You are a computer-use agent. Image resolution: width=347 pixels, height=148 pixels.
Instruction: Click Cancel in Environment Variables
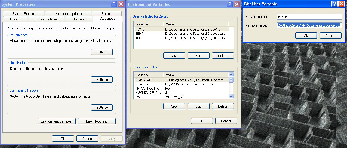coord(226,121)
